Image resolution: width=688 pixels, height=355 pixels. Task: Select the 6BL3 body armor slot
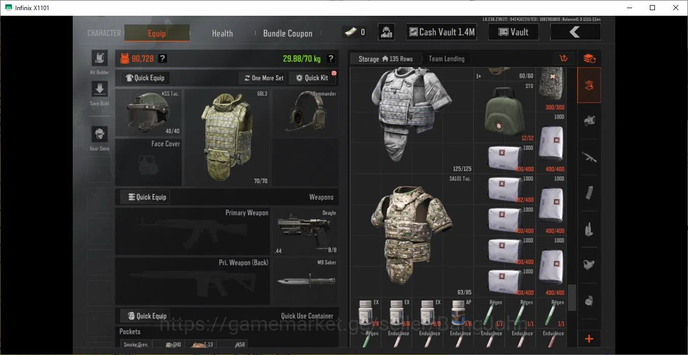pos(227,138)
